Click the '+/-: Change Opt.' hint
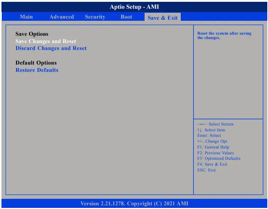The width and height of the screenshot is (268, 209). coord(213,142)
